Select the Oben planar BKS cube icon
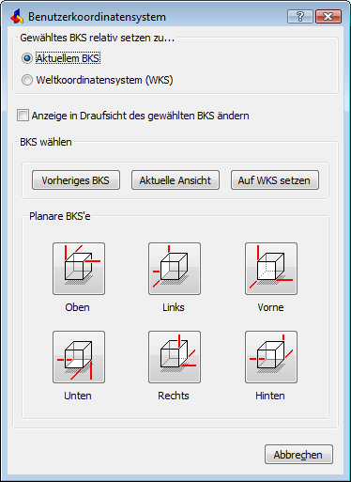Viewport: 351px width, 482px height. point(79,269)
